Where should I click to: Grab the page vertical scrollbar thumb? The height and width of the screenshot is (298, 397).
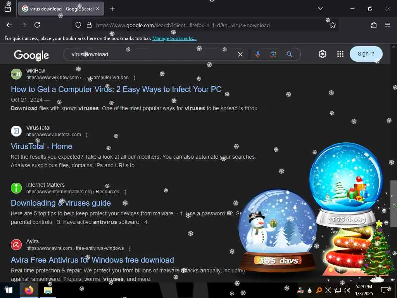click(x=393, y=203)
